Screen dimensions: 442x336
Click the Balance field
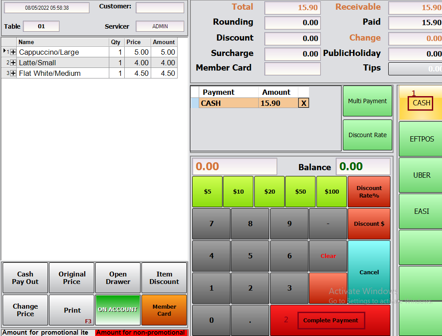coord(363,166)
